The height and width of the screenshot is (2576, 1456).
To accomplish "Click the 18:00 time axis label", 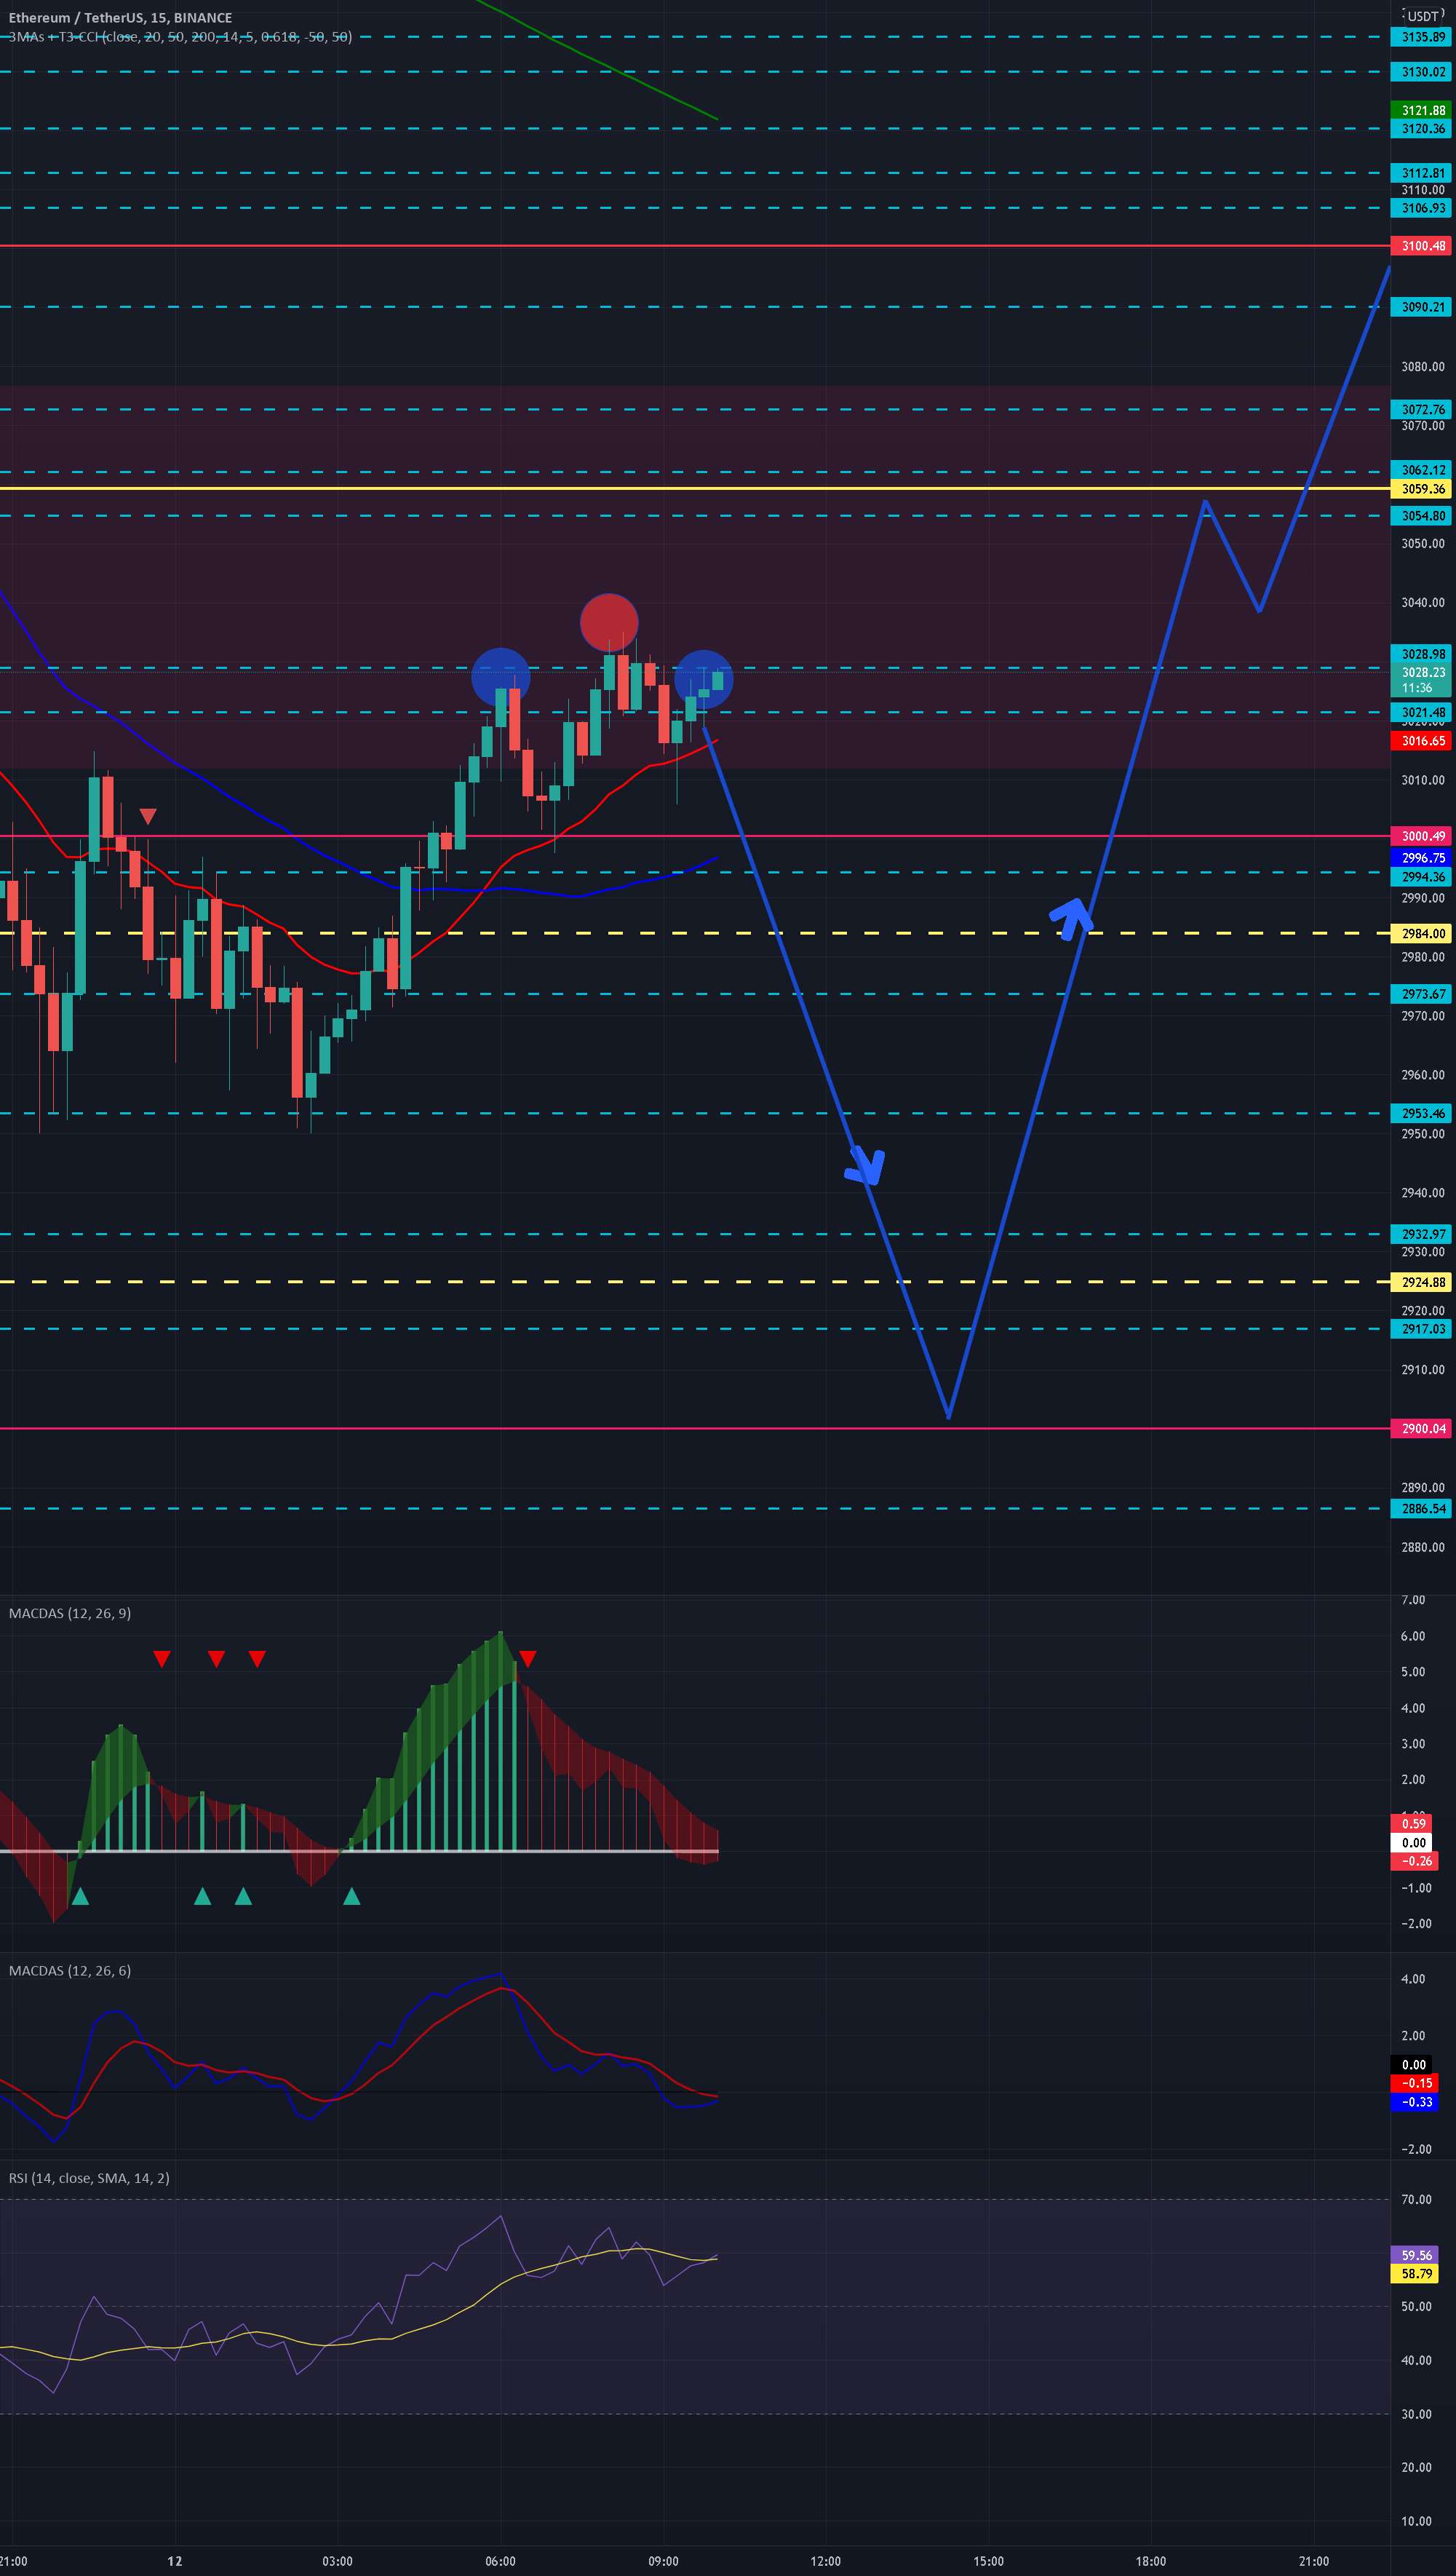I will 1151,2561.
